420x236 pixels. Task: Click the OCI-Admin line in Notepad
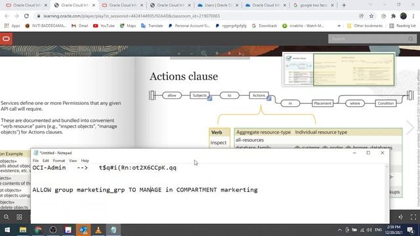coord(104,168)
